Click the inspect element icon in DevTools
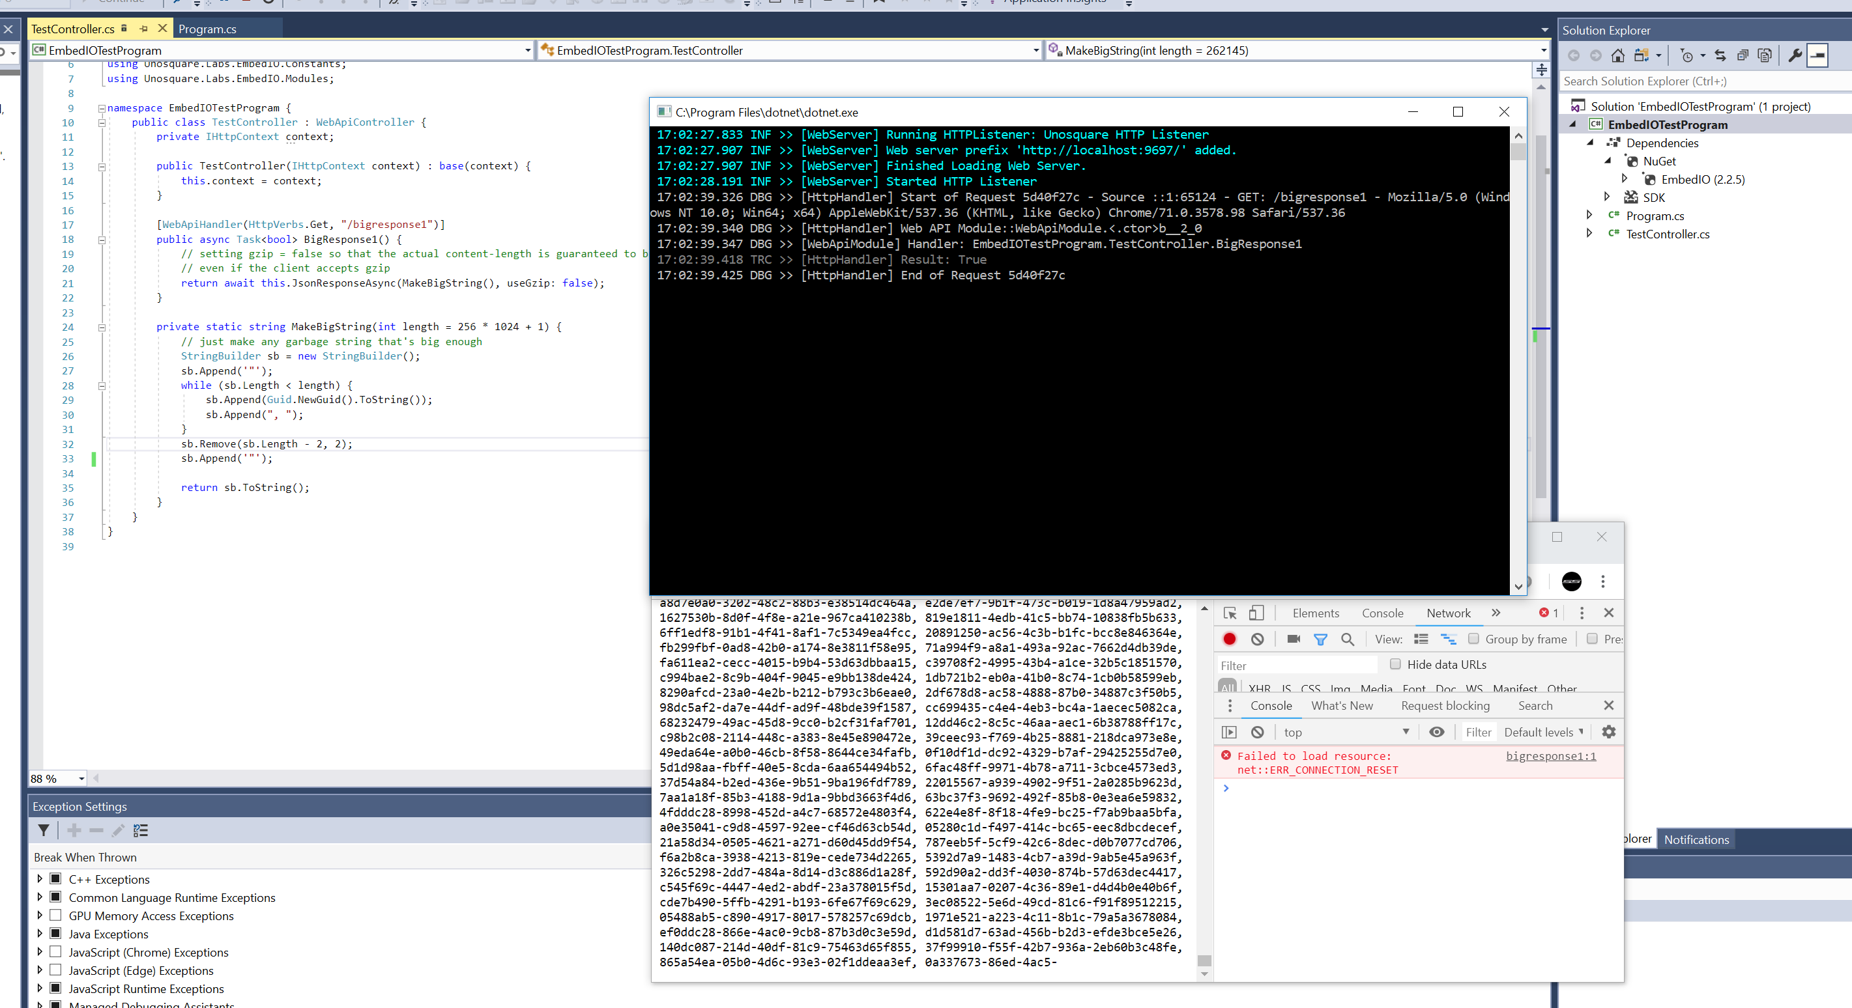Image resolution: width=1852 pixels, height=1008 pixels. [x=1230, y=613]
